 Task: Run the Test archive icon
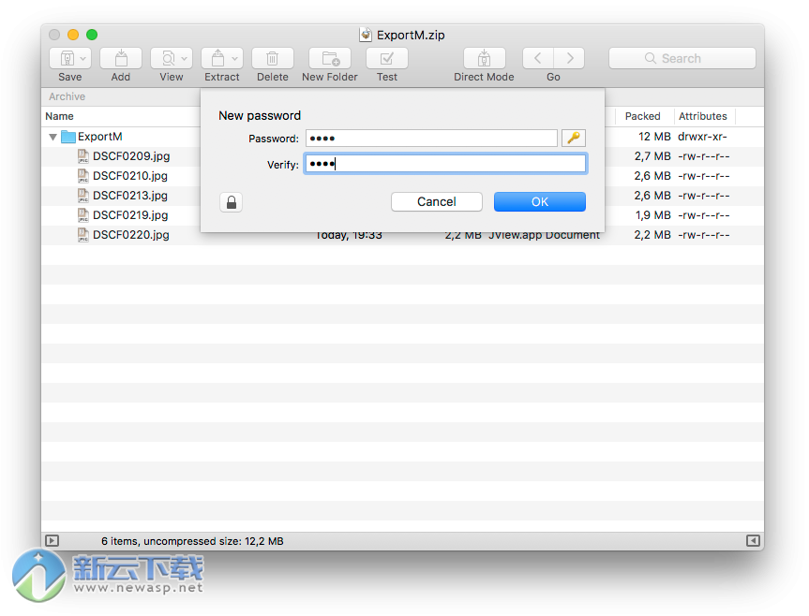click(386, 56)
